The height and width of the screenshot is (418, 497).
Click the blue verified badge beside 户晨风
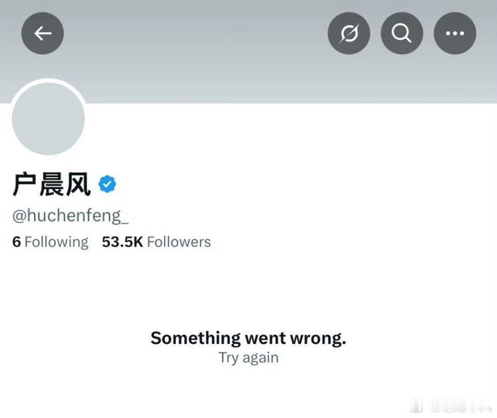(107, 184)
